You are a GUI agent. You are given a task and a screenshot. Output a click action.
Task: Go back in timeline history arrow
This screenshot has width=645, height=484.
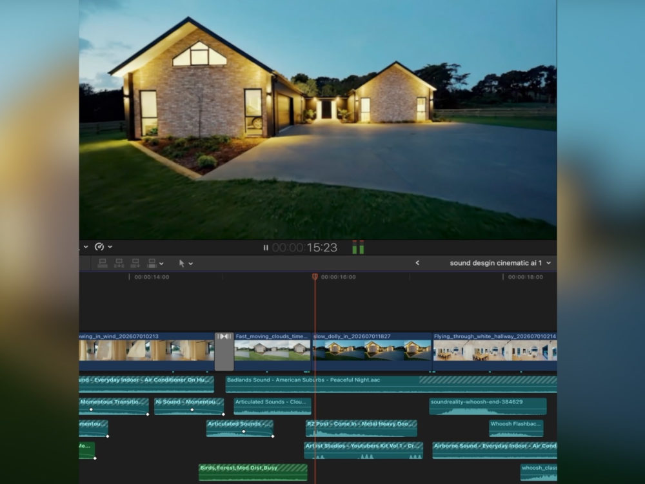point(417,263)
